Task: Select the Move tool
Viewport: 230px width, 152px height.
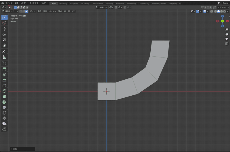Action: pos(4,29)
